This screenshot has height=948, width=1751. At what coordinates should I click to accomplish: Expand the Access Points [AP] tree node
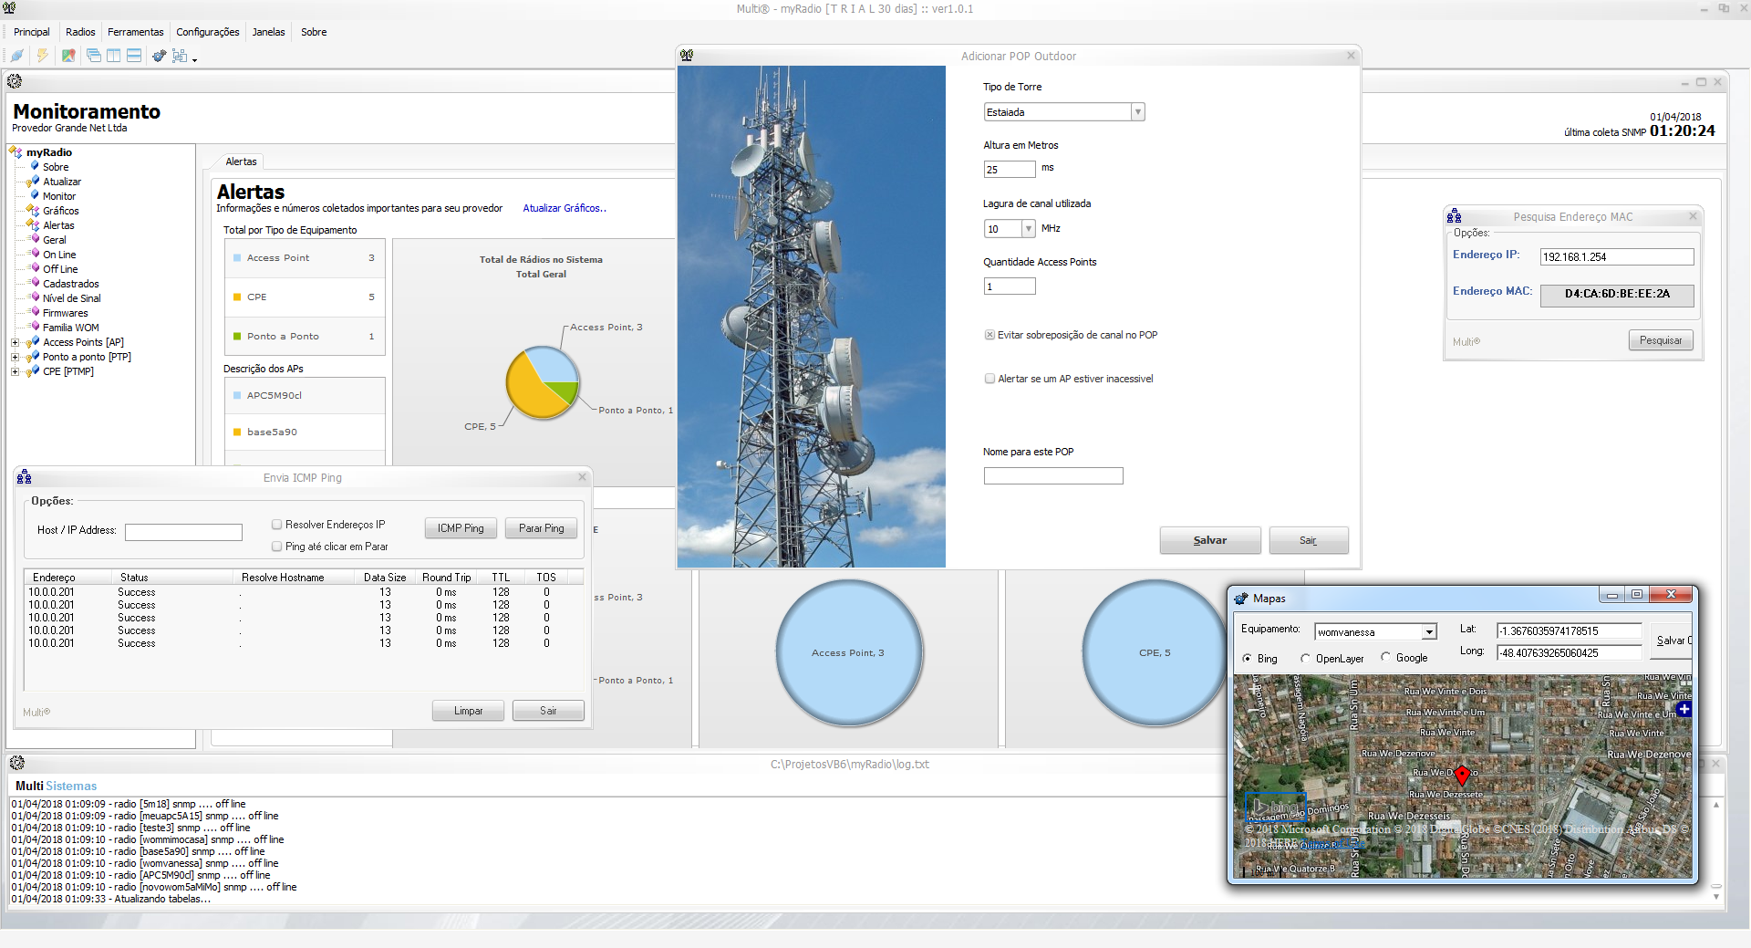coord(15,342)
